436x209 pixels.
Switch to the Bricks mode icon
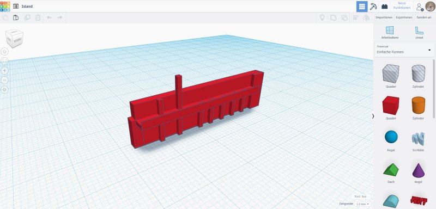385,7
